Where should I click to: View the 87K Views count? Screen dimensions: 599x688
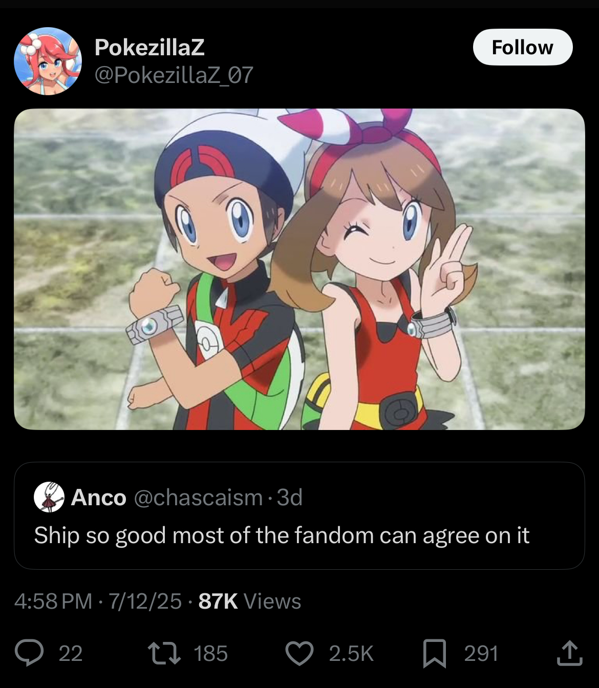tap(250, 601)
